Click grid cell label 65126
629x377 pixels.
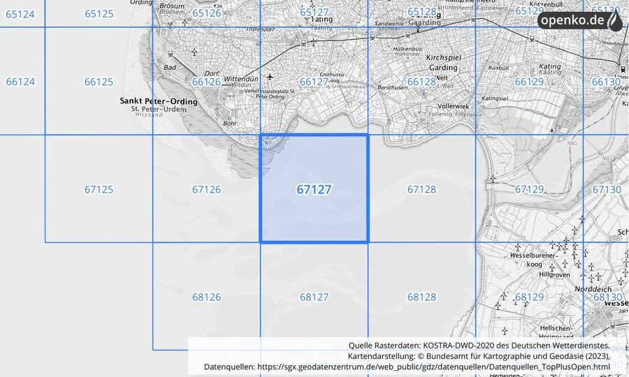pyautogui.click(x=206, y=13)
